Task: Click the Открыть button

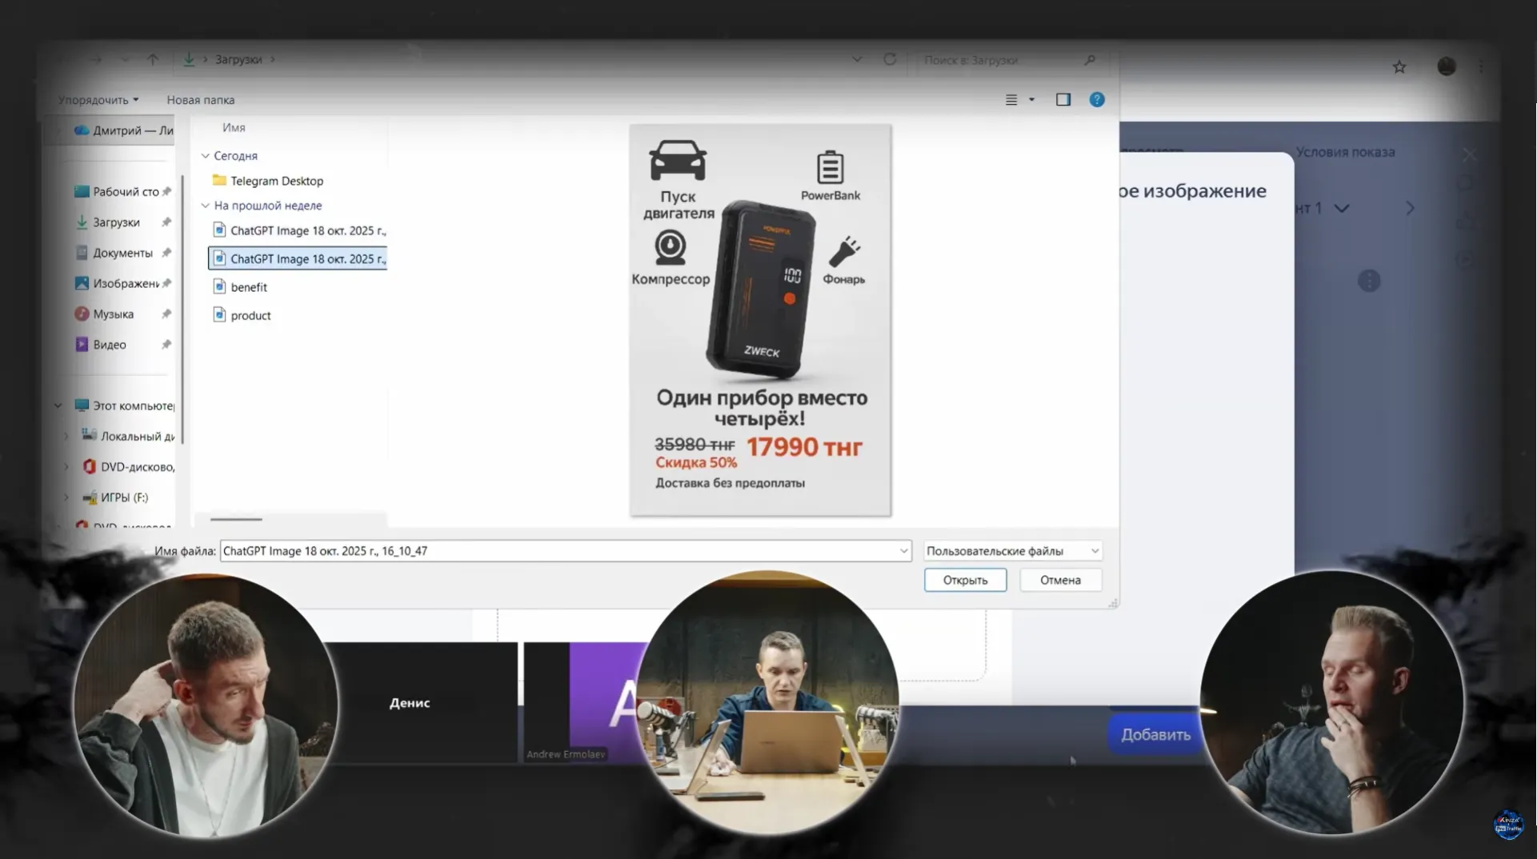Action: tap(965, 580)
